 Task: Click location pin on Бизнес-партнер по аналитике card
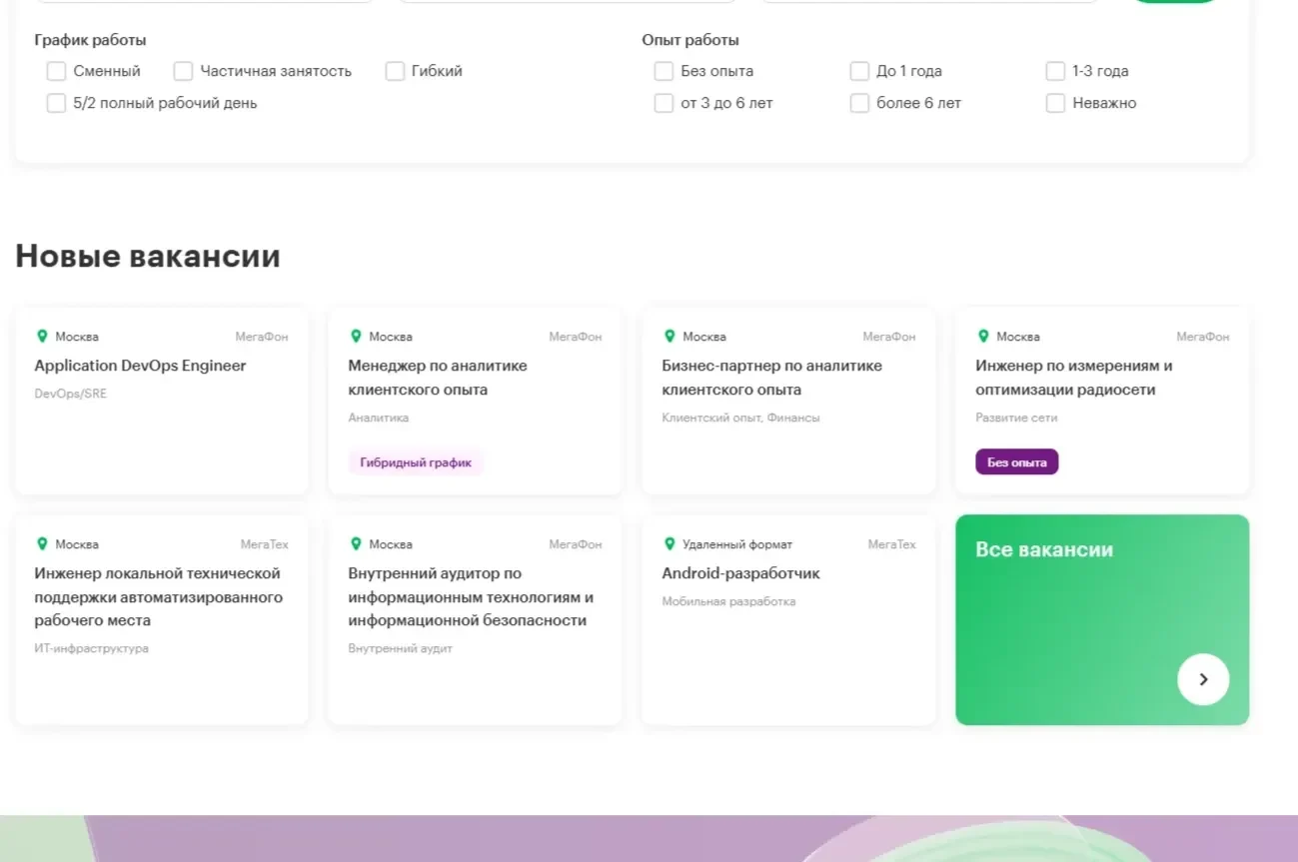(669, 337)
